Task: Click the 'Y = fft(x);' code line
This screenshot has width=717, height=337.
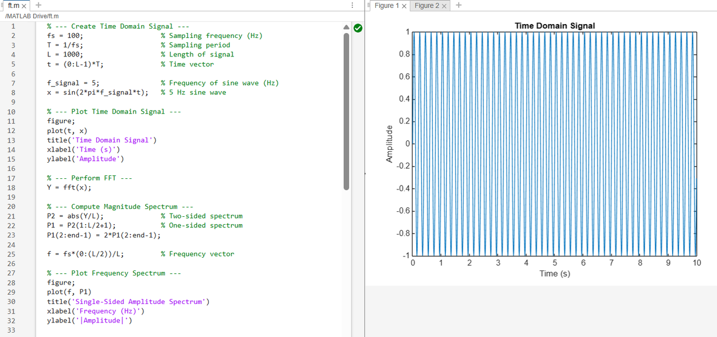Action: [69, 188]
